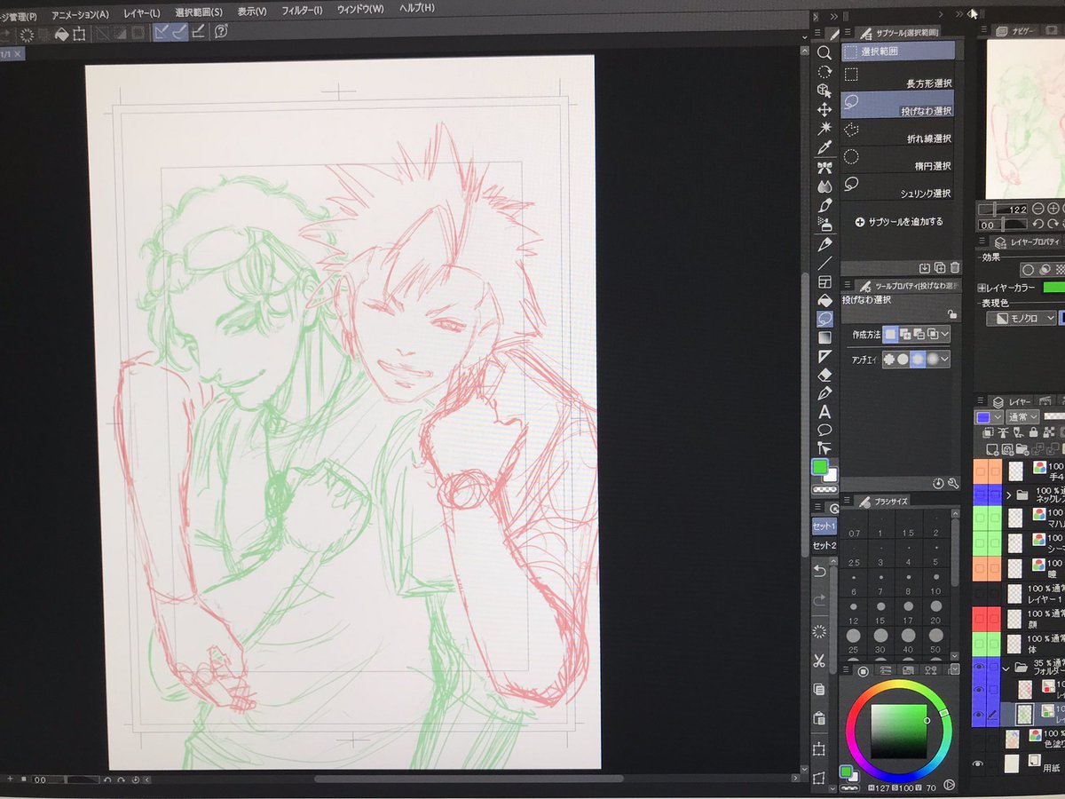Select the Balloon speech bubble tool

click(x=824, y=431)
